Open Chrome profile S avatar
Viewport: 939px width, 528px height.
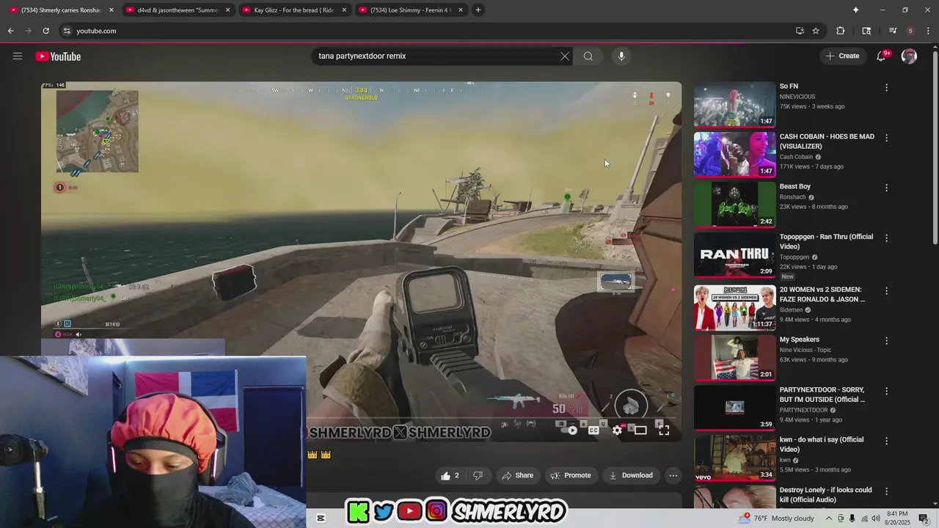(910, 31)
